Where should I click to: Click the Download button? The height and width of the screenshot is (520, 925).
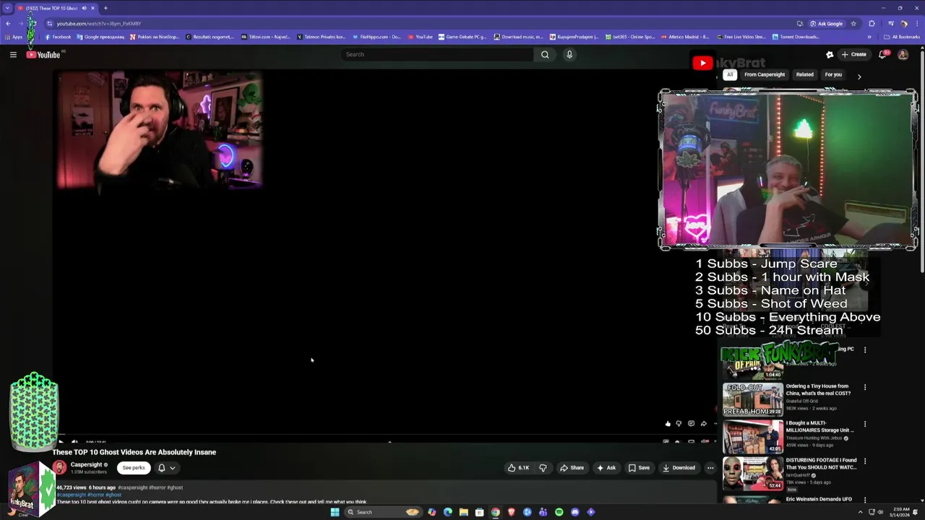[x=679, y=467]
